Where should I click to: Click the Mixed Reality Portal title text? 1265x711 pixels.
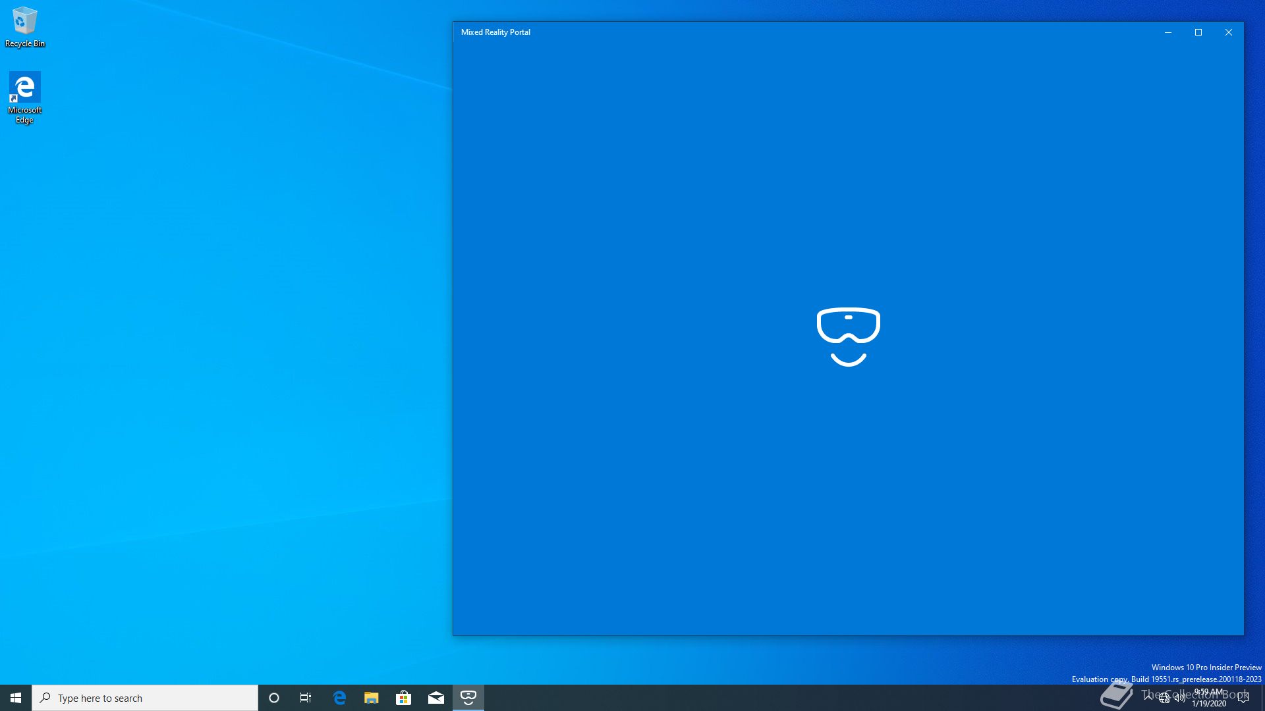[x=495, y=32]
